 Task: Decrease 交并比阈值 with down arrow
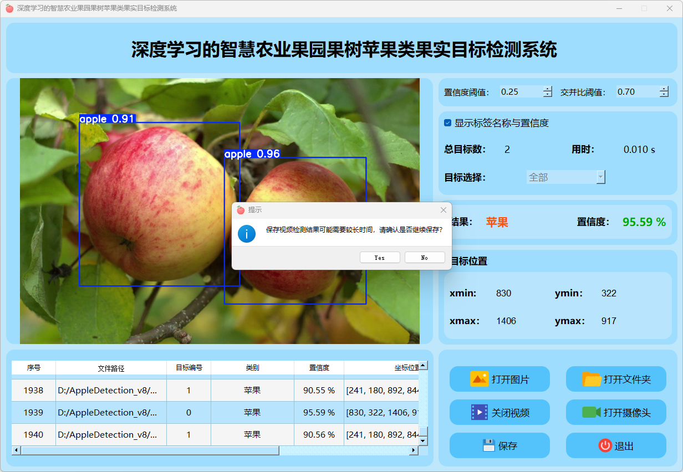pos(664,95)
